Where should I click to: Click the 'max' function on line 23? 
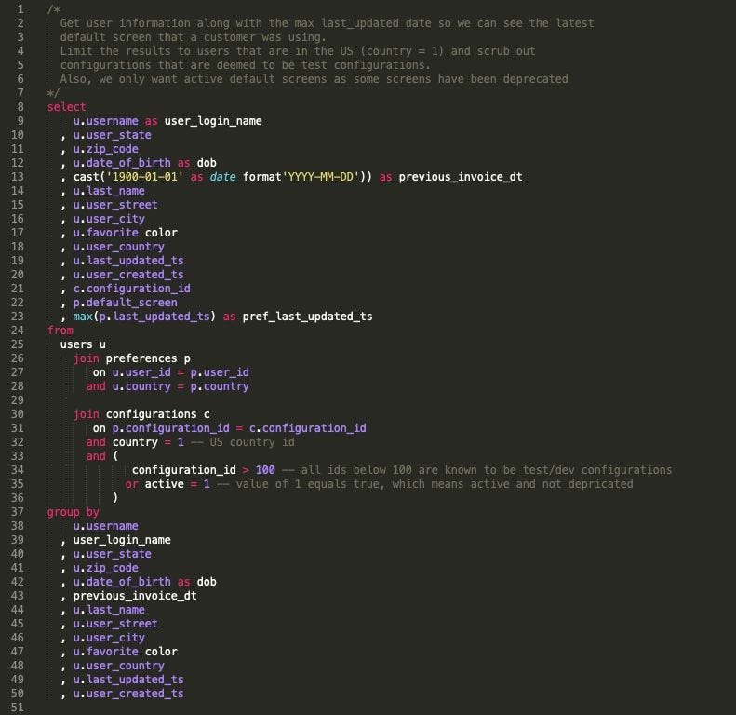coord(83,317)
